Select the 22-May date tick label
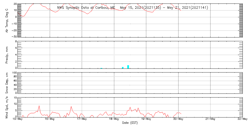Image resolution: width=250 pixels, height=125 pixels. click(x=242, y=119)
